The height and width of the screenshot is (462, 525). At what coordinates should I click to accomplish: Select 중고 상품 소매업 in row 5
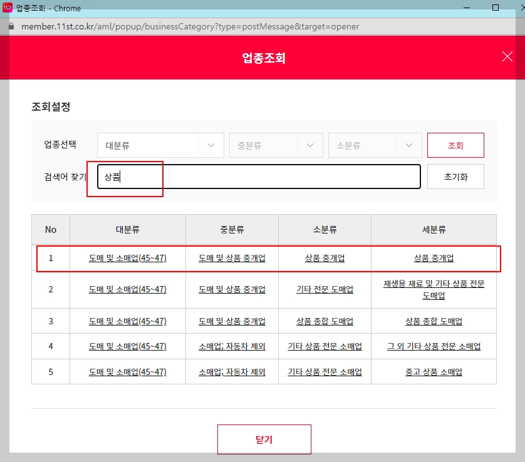(x=434, y=372)
